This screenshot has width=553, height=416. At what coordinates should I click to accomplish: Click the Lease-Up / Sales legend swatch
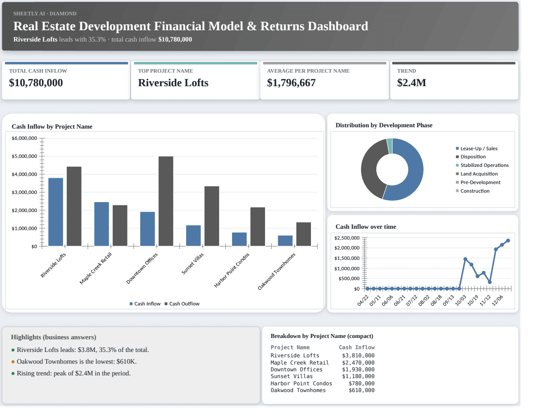(x=457, y=148)
